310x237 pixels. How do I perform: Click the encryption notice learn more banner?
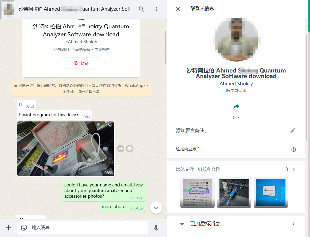tap(81, 89)
